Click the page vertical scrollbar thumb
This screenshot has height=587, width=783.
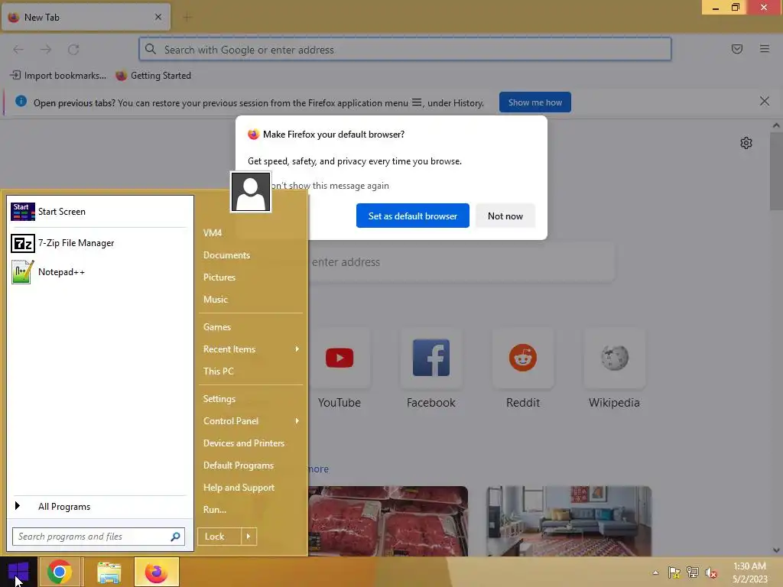(x=776, y=171)
